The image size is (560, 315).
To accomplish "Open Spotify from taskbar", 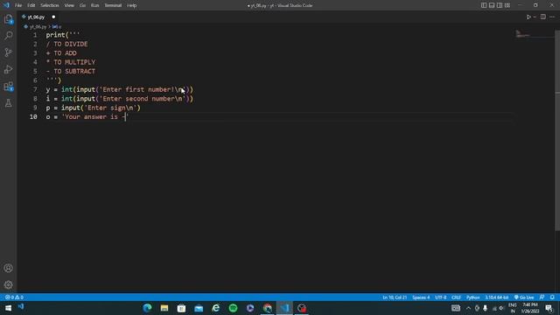I will (233, 308).
